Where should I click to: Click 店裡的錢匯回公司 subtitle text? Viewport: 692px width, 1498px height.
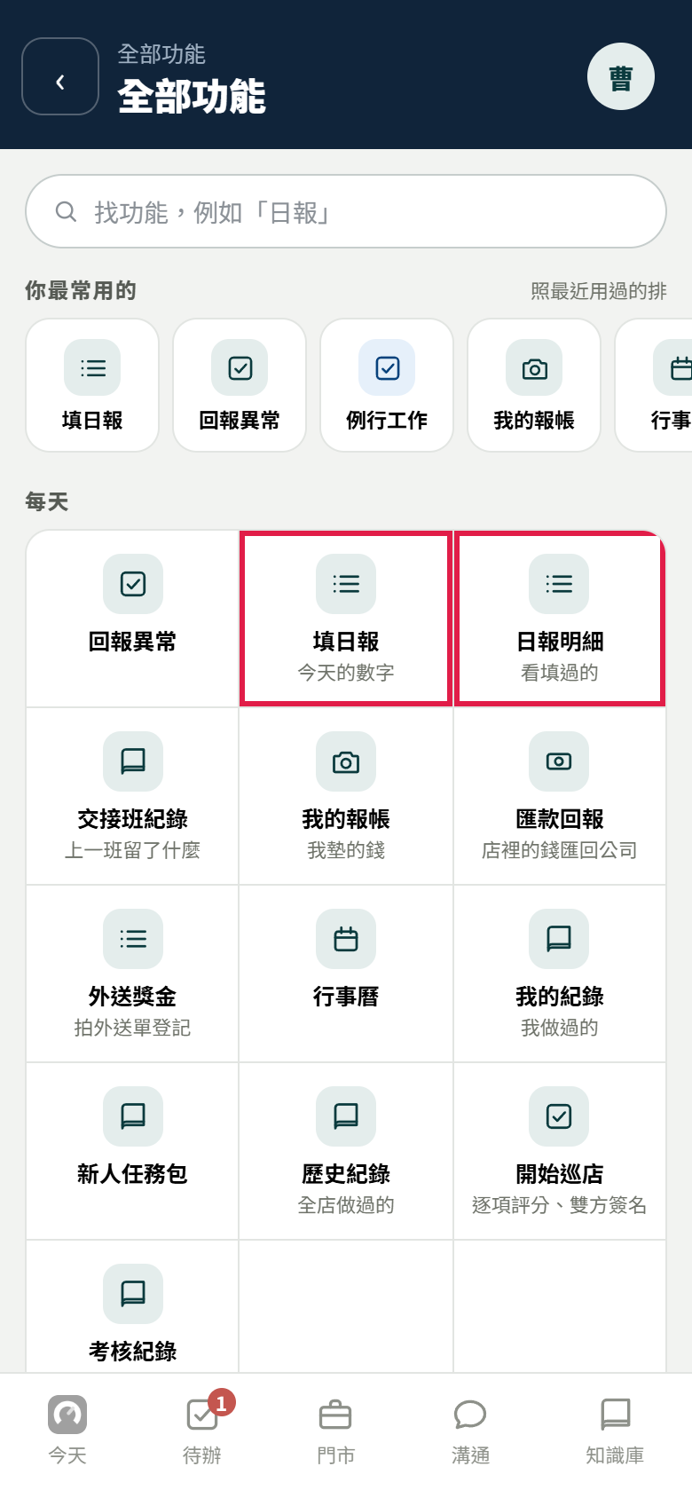point(560,850)
